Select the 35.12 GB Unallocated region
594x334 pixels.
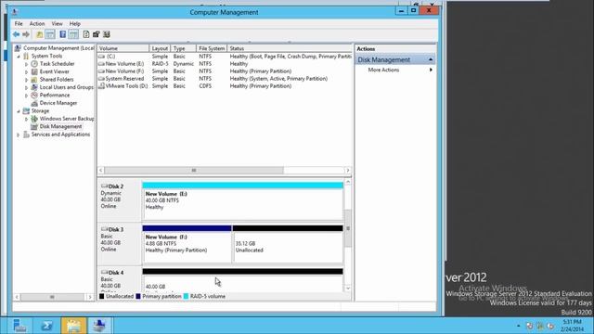pos(288,244)
